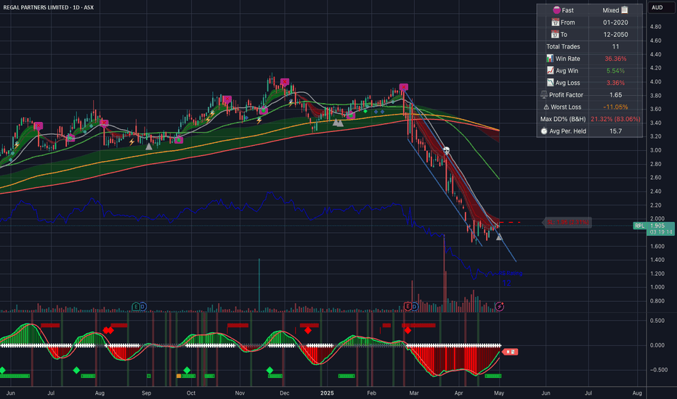The height and width of the screenshot is (399, 677).
Task: Click the RPL symbol price tag
Action: click(640, 226)
